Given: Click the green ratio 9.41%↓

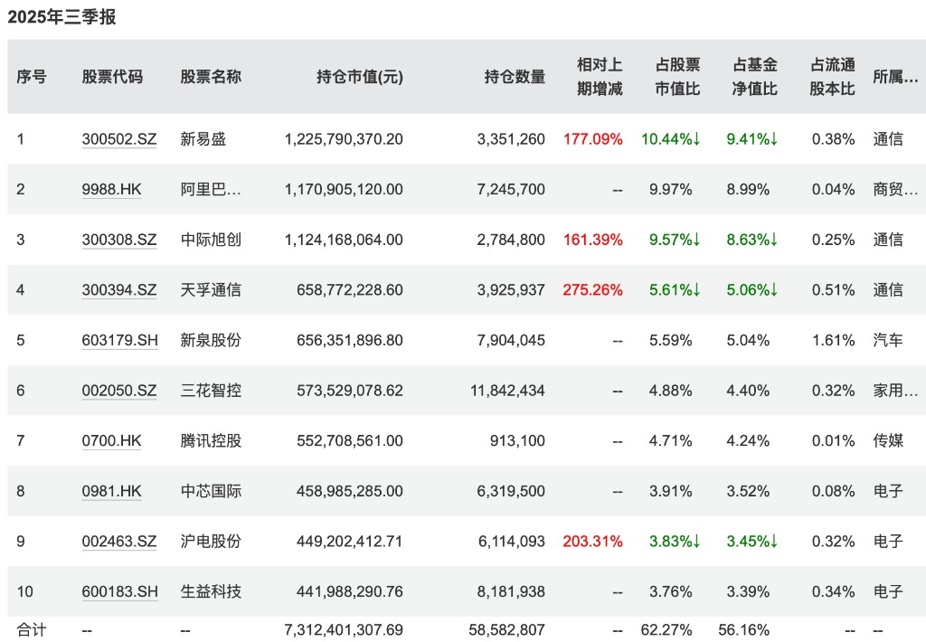Looking at the screenshot, I should (751, 139).
